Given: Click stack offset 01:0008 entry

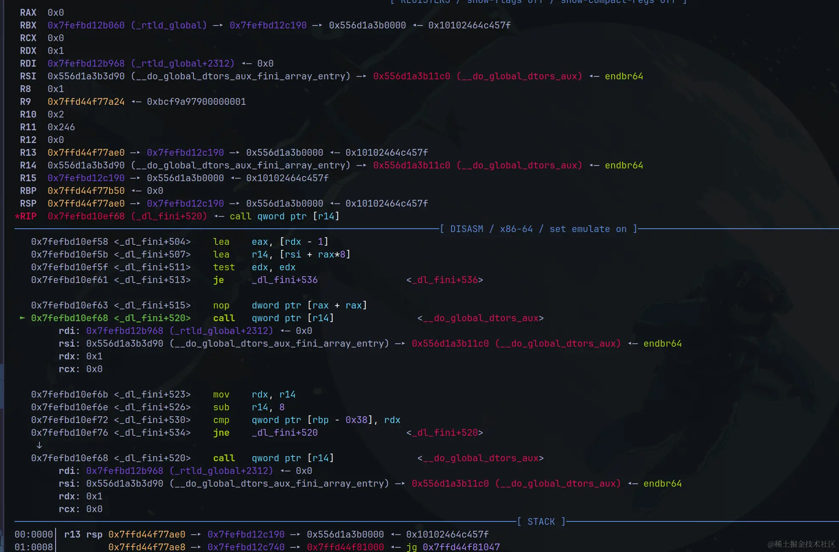Looking at the screenshot, I should pyautogui.click(x=34, y=547).
